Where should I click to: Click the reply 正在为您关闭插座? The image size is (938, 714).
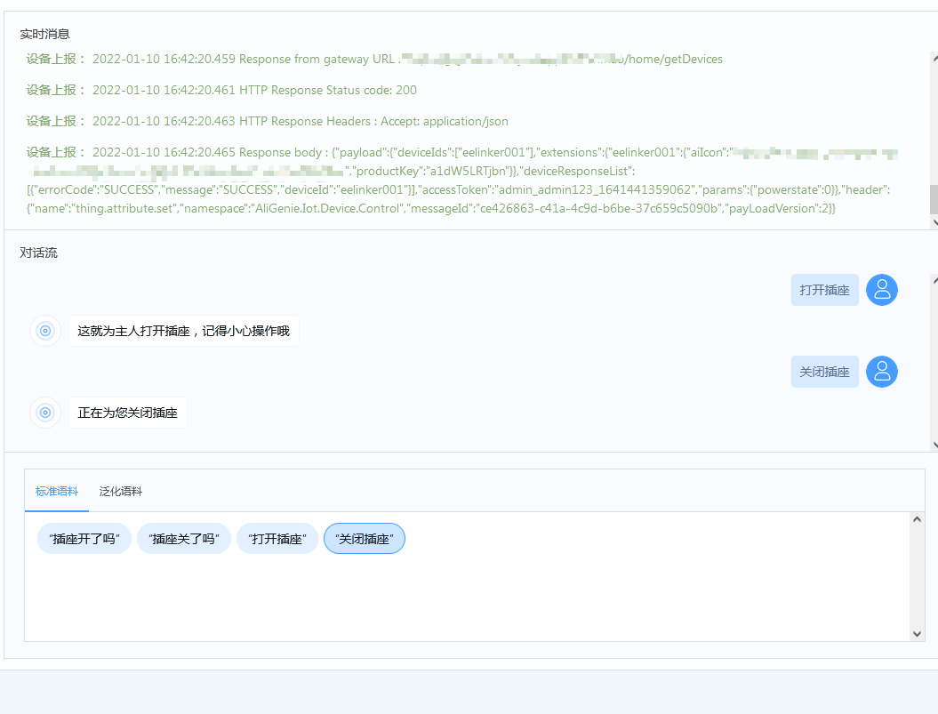[127, 413]
